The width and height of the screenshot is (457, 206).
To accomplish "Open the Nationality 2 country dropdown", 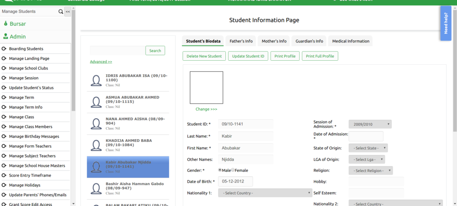I will click(x=396, y=204).
